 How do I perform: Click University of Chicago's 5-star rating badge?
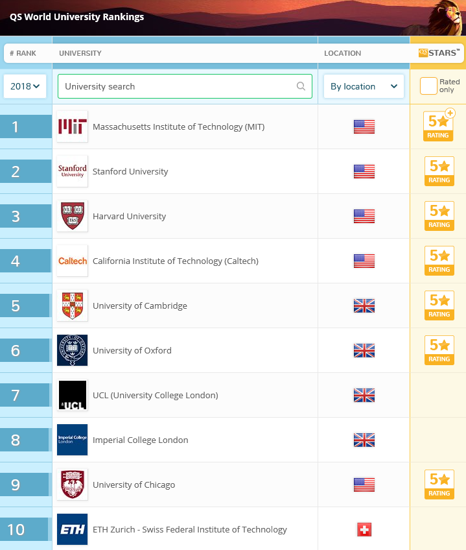tap(439, 484)
